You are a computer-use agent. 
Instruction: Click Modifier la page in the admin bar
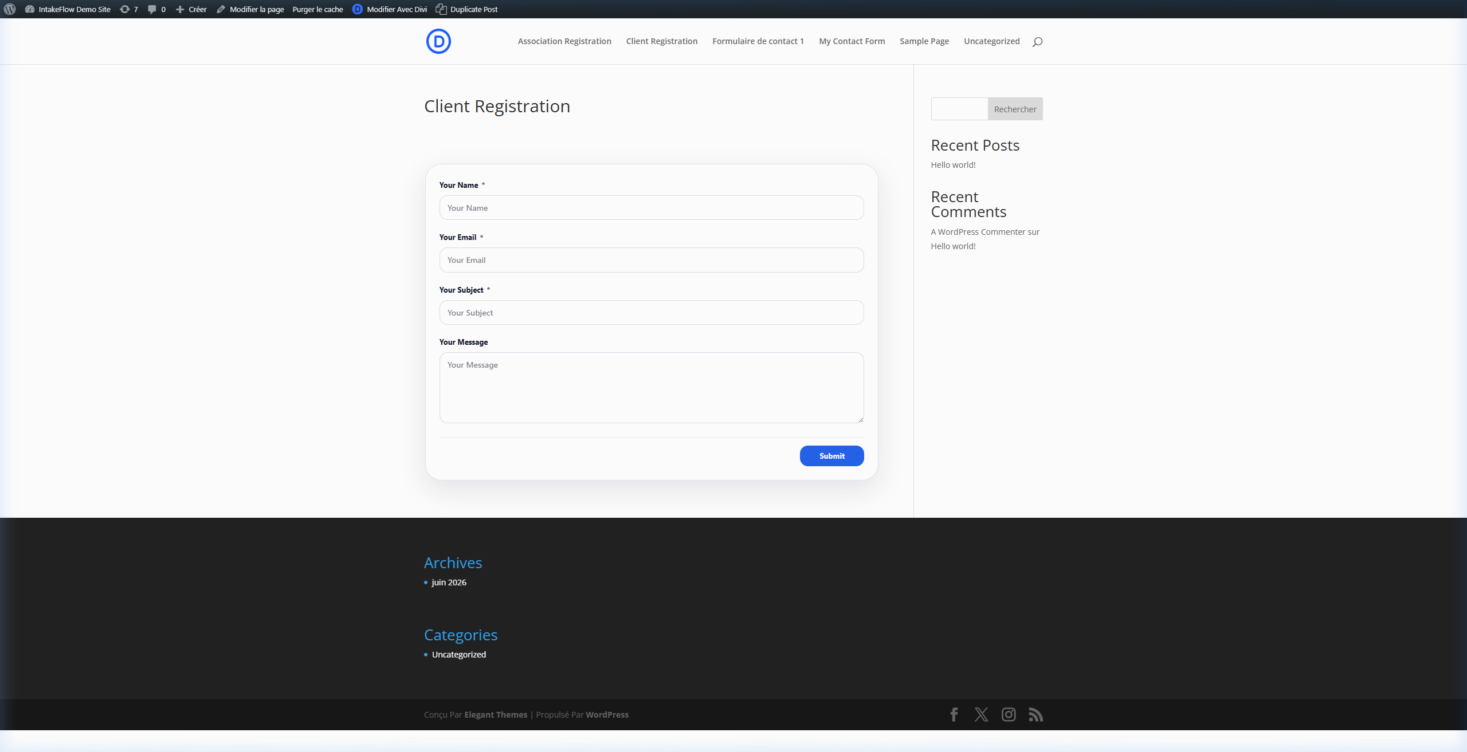(250, 9)
